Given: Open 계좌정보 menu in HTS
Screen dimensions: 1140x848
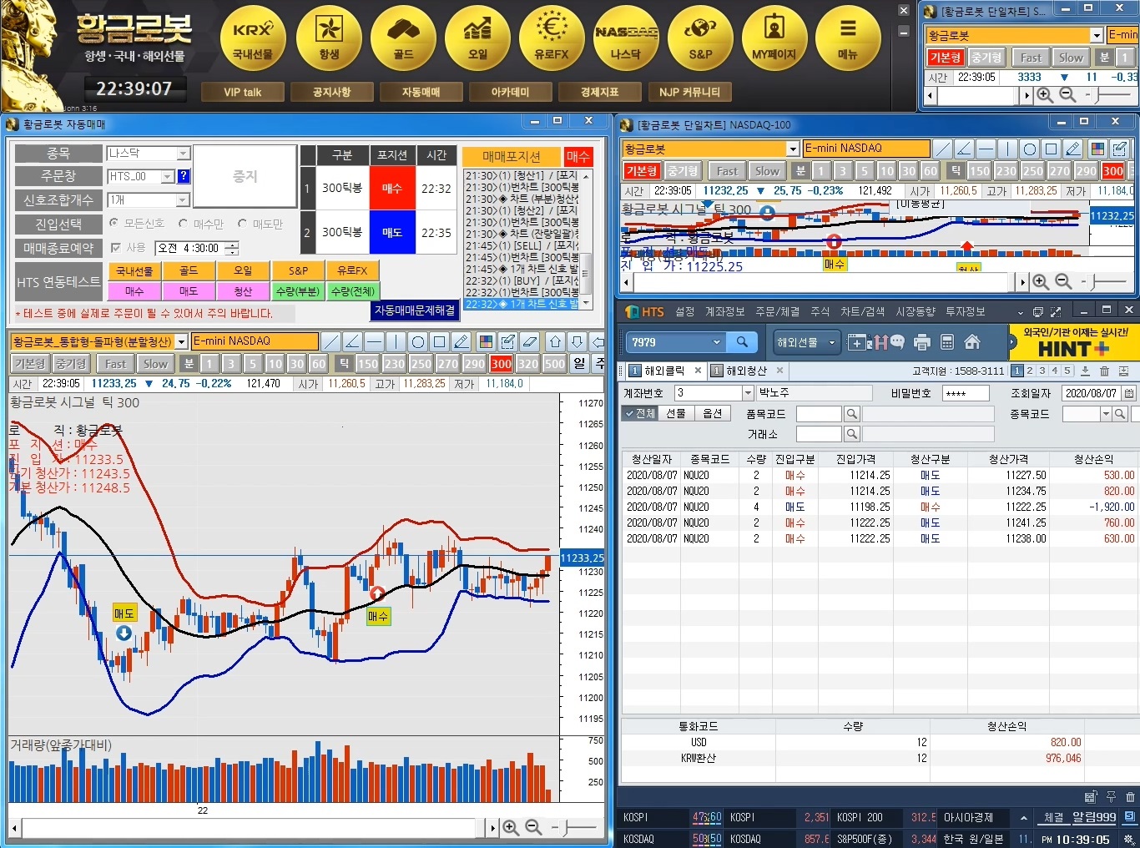Looking at the screenshot, I should click(x=724, y=311).
